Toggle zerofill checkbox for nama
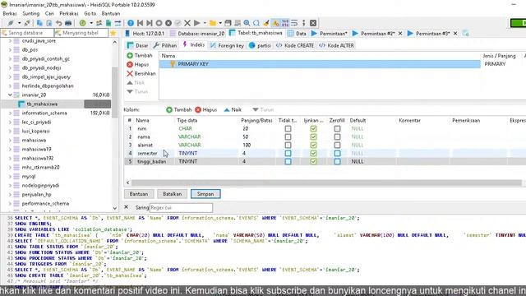 point(337,137)
